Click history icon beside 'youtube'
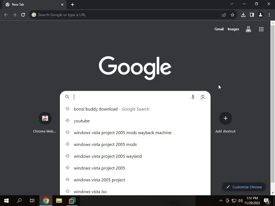 coord(67,120)
